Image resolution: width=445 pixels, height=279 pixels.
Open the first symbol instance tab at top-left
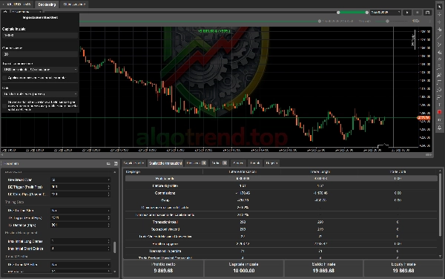point(17,4)
